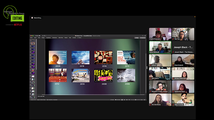Viewport: 214px width, 120px height.
Task: Toggle Comments in the PowerPoint status bar
Action: (x=118, y=100)
